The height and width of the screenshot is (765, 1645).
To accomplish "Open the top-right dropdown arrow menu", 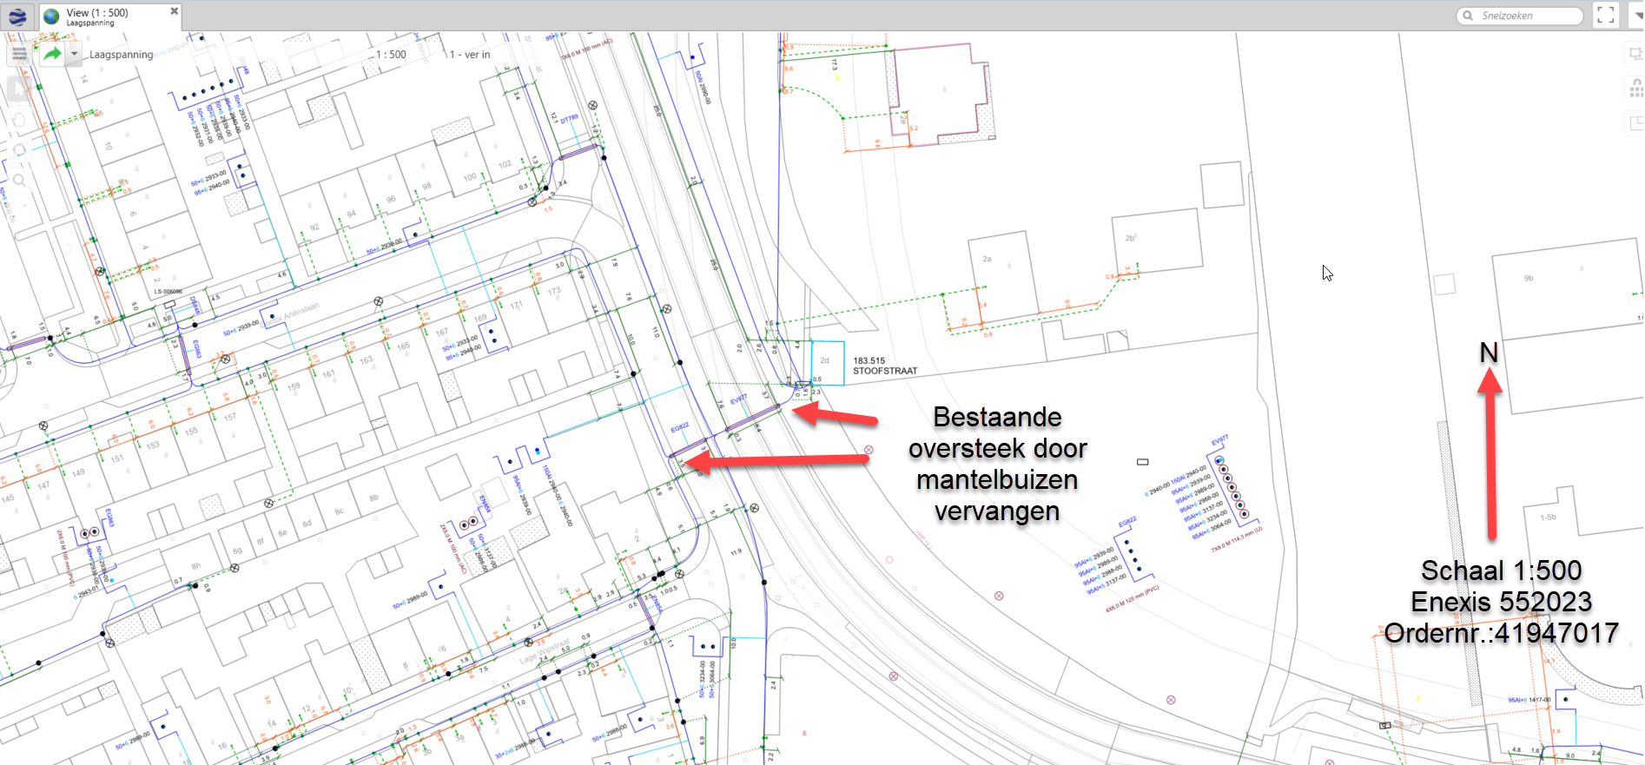I will [1636, 15].
